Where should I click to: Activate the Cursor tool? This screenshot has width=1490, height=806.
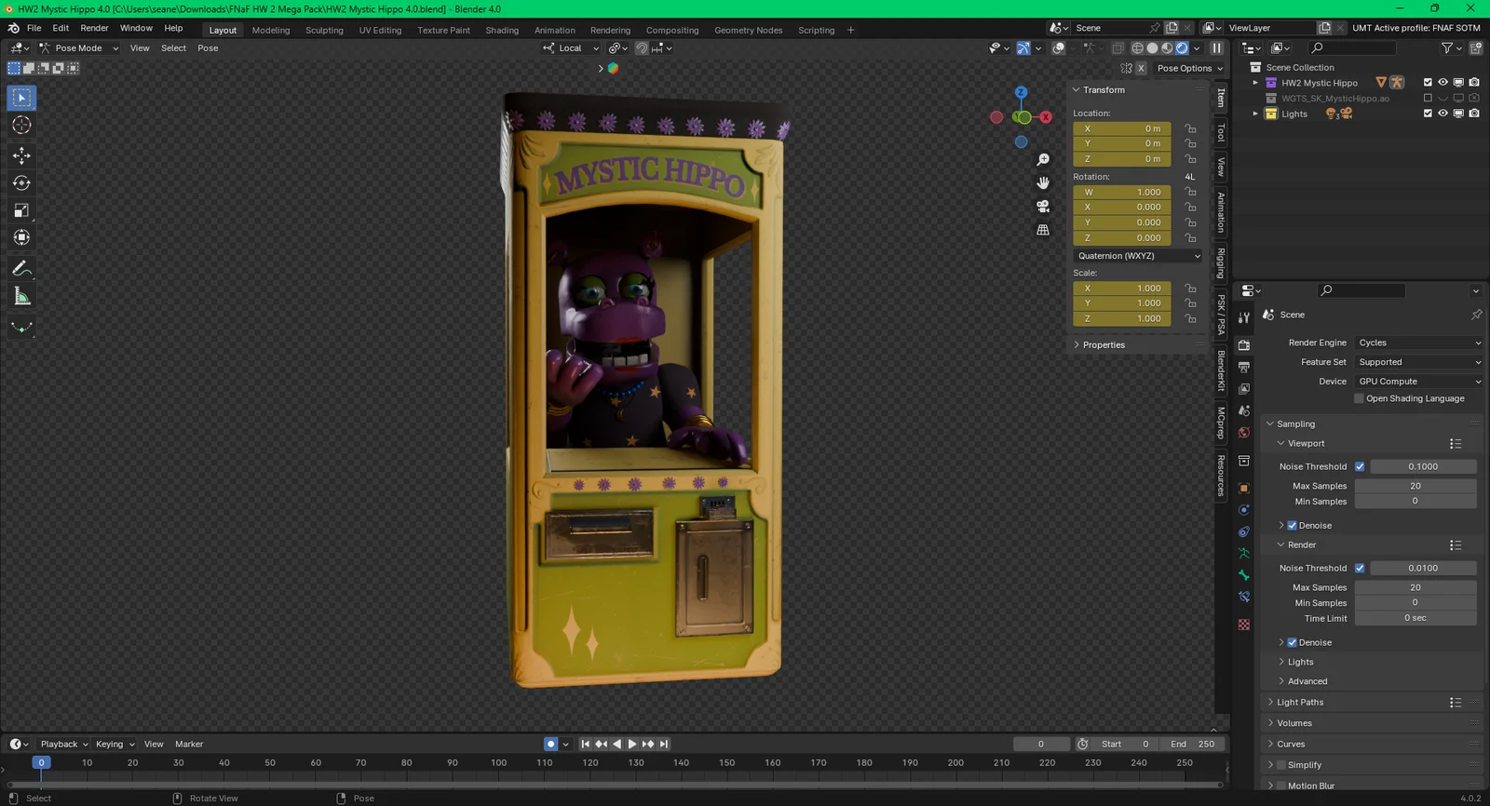click(21, 125)
